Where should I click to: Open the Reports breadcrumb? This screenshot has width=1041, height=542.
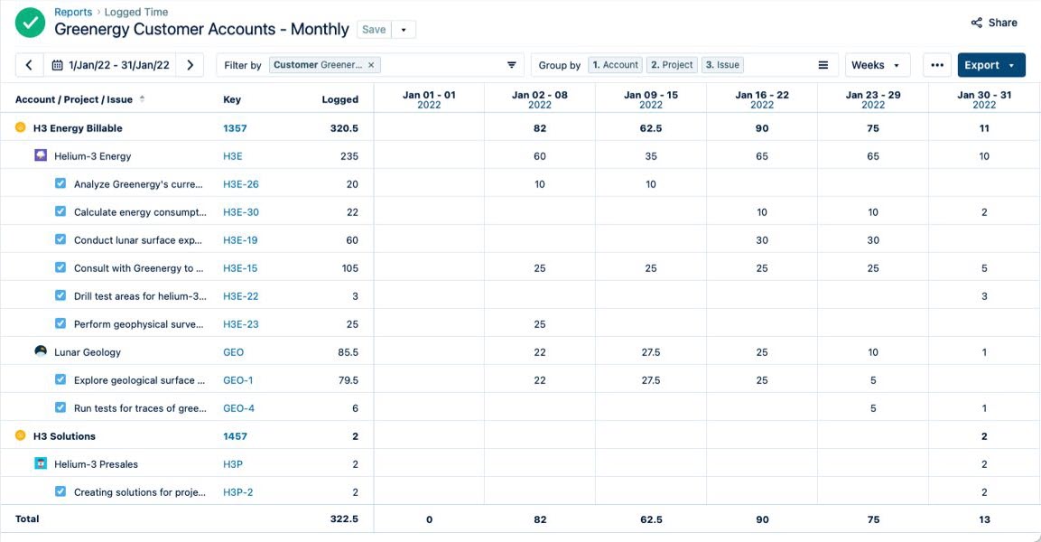(73, 12)
